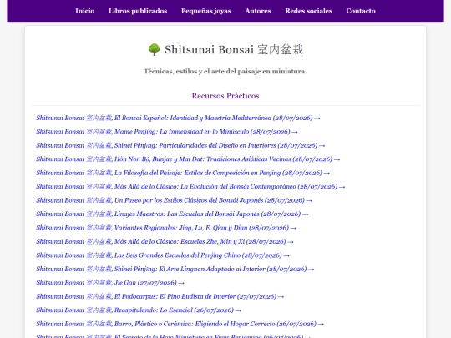Go to Libros publicados
Viewport: 451px width, 338px height.
[138, 11]
